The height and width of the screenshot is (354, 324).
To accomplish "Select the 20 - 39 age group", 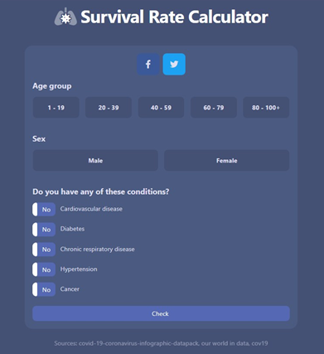I will (109, 108).
